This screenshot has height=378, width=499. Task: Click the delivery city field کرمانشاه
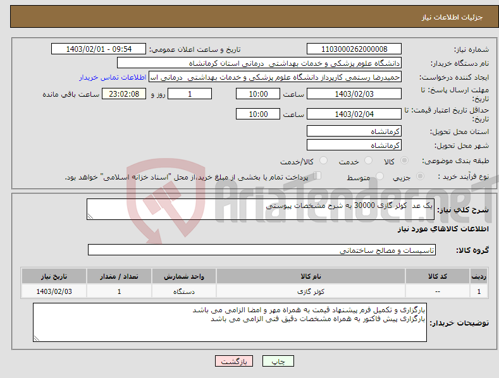tap(354, 145)
